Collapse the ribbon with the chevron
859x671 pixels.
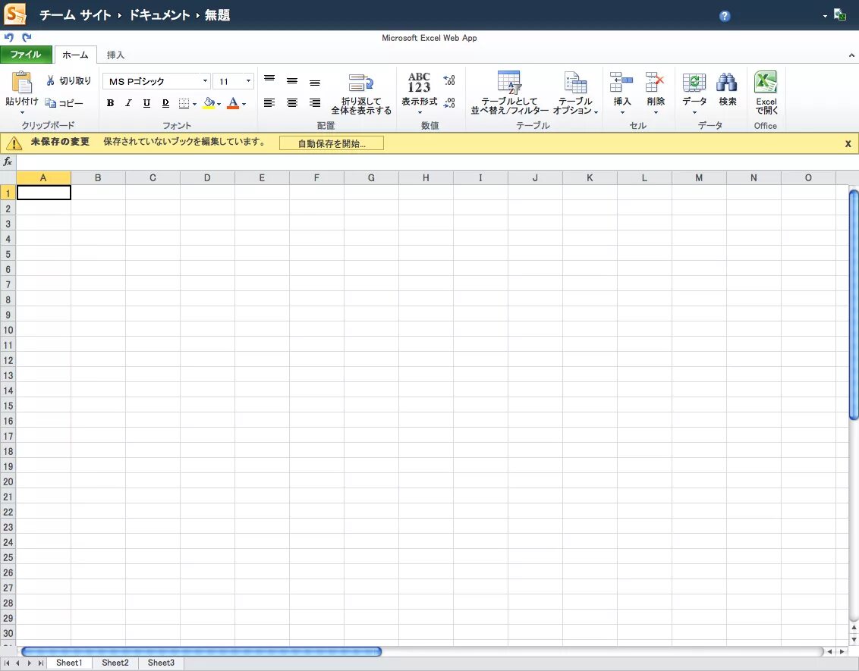tap(851, 55)
